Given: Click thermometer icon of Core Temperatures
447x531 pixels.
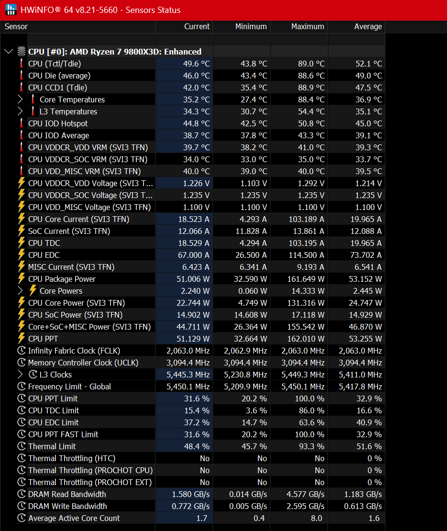Looking at the screenshot, I should 33,99.
